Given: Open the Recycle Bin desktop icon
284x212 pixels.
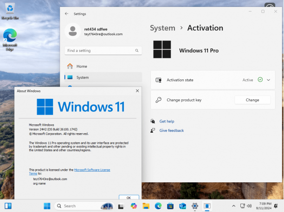Looking at the screenshot, I should [10, 11].
